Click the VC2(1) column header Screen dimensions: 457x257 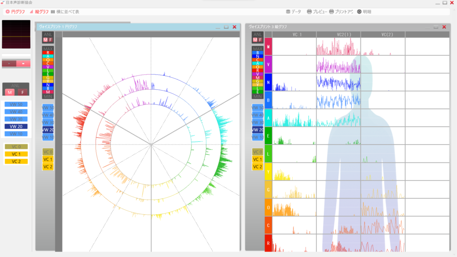pyautogui.click(x=339, y=34)
